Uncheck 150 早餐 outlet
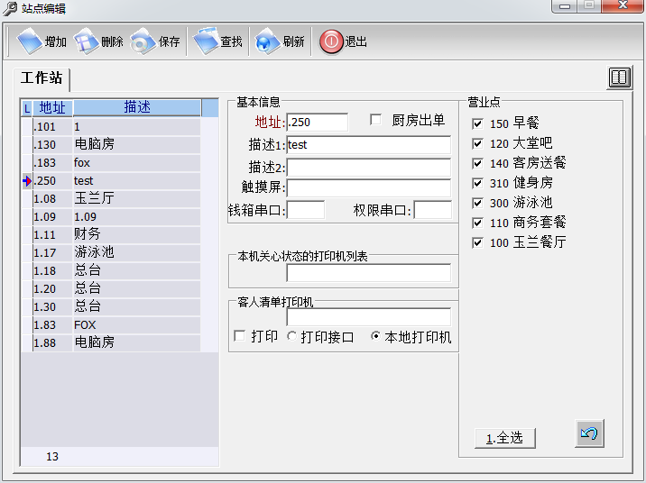646x483 pixels. (x=477, y=123)
